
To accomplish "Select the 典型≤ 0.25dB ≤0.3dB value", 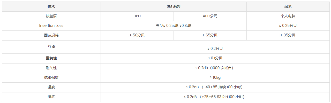I will [x=174, y=26].
